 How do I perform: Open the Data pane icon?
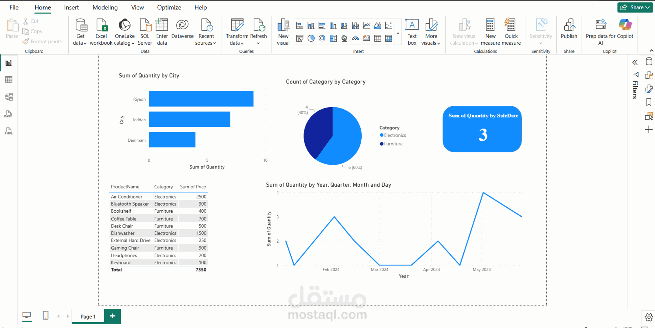tap(649, 62)
